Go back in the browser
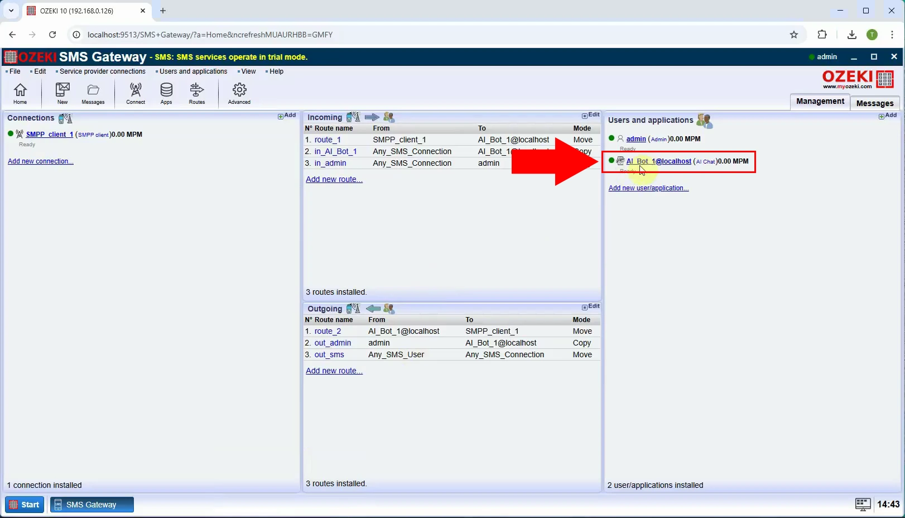The height and width of the screenshot is (518, 905). [12, 35]
